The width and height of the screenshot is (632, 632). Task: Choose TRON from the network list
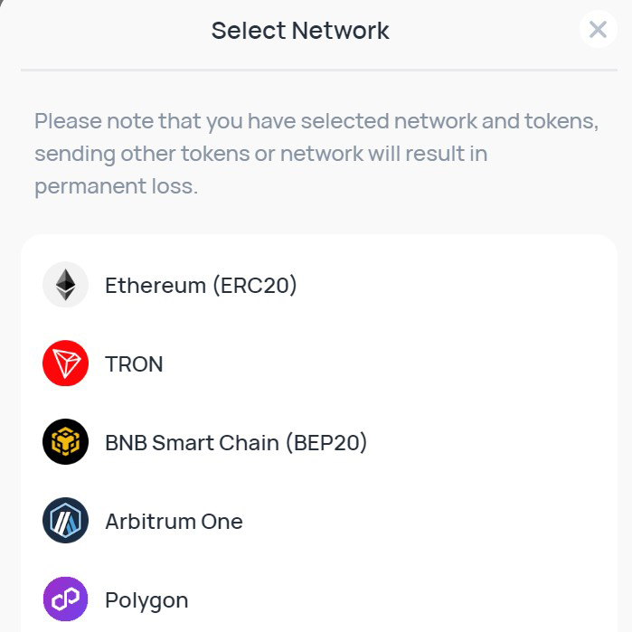click(x=134, y=364)
